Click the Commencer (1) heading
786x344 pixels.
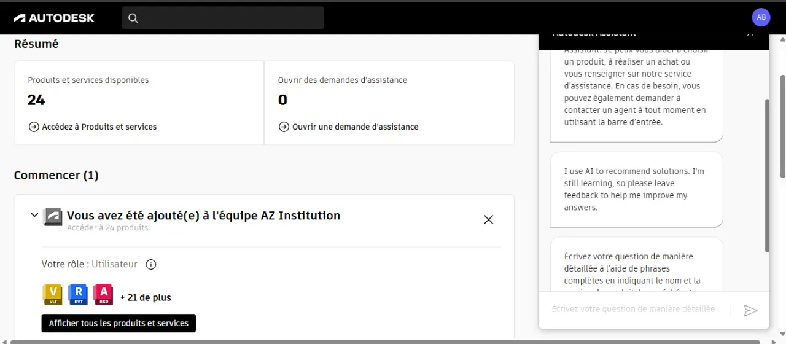56,175
